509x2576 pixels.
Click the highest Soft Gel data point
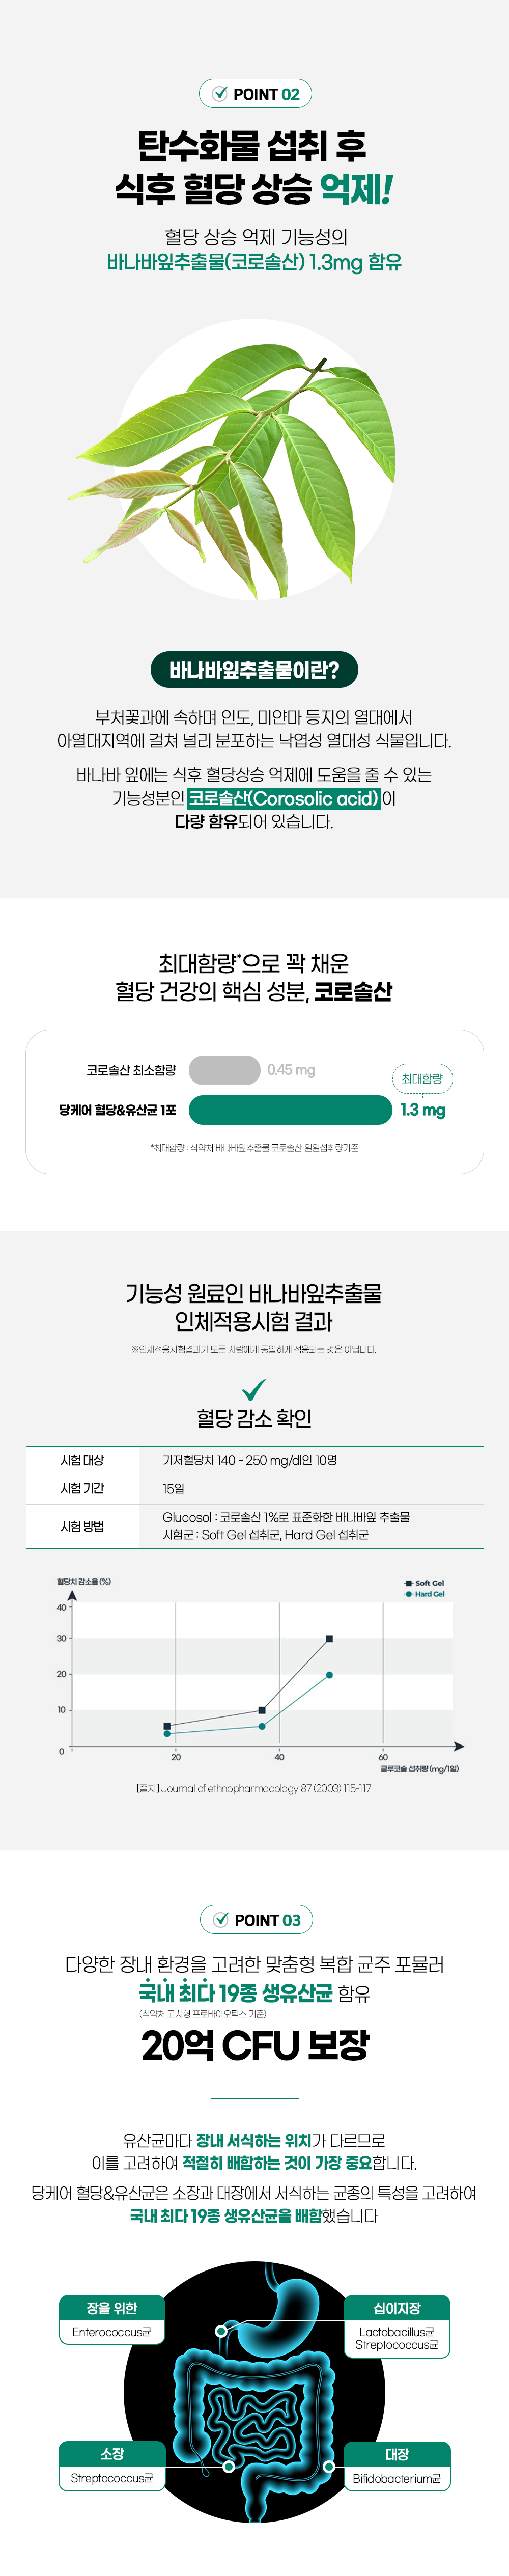(x=329, y=1639)
